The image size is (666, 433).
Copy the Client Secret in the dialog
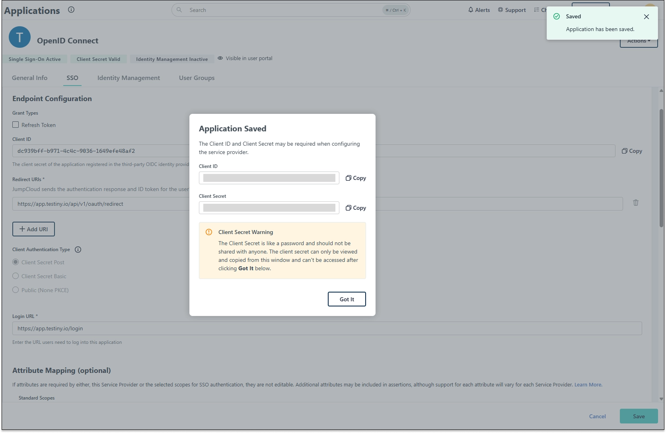point(356,208)
